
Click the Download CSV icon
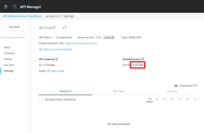(x=176, y=86)
